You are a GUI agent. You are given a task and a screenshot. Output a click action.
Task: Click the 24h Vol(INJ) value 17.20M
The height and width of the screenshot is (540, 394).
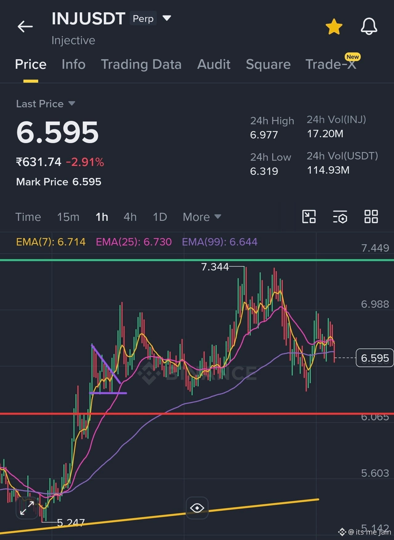325,134
